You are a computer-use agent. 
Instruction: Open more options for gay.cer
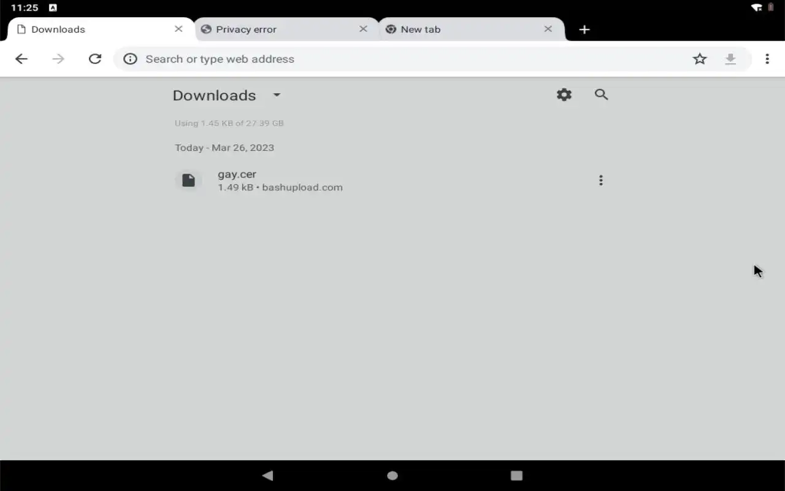click(x=601, y=180)
